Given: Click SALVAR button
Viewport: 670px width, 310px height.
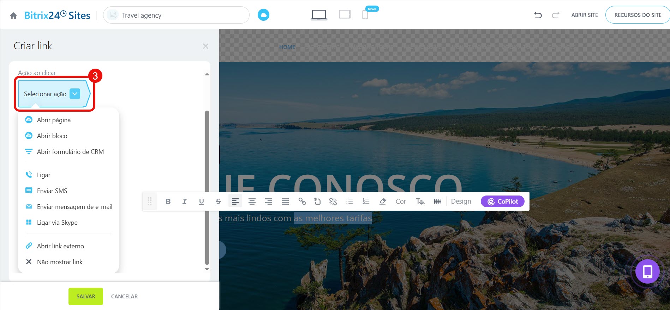Looking at the screenshot, I should [x=86, y=296].
